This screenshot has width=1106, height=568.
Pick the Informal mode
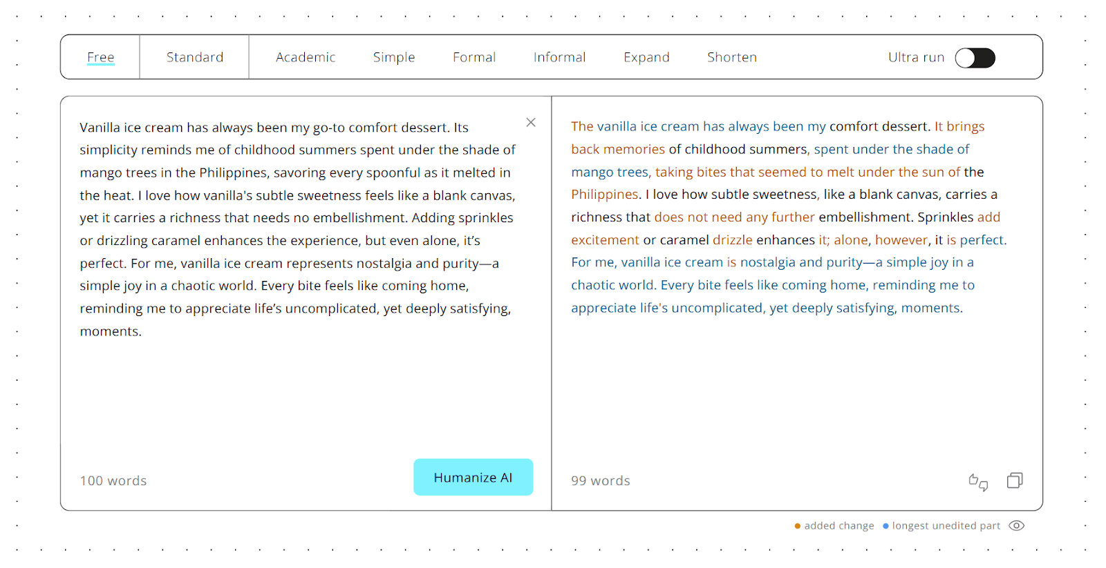(x=559, y=57)
